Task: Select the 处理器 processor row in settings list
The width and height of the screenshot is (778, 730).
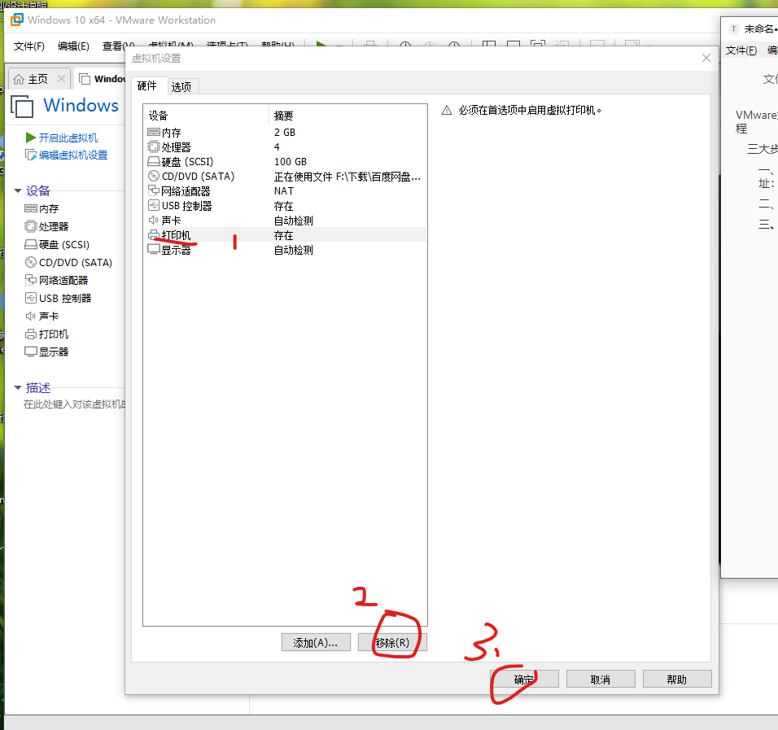Action: pos(285,147)
